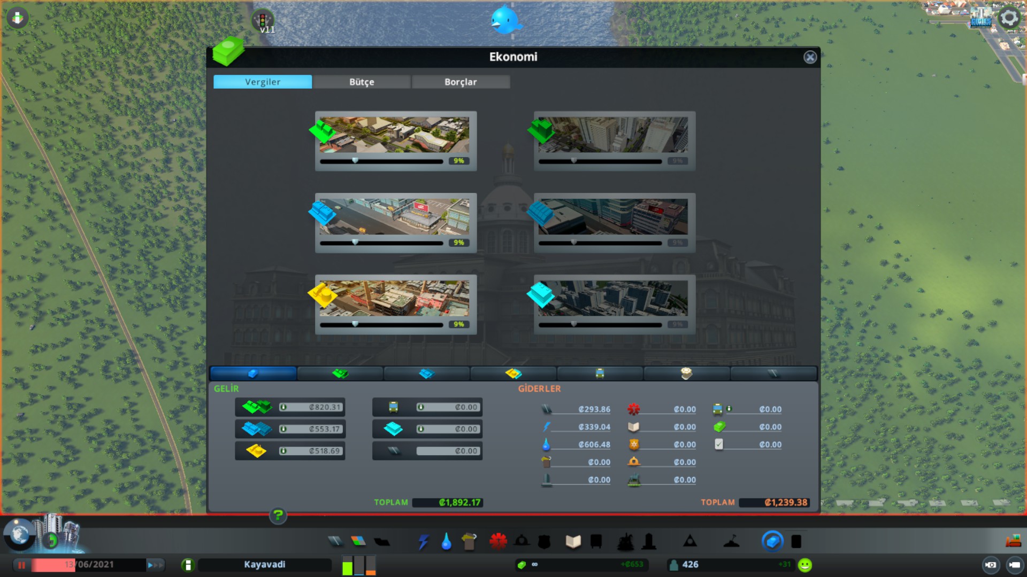This screenshot has height=577, width=1027.
Task: Open the bulldozer tool
Action: 1013,542
